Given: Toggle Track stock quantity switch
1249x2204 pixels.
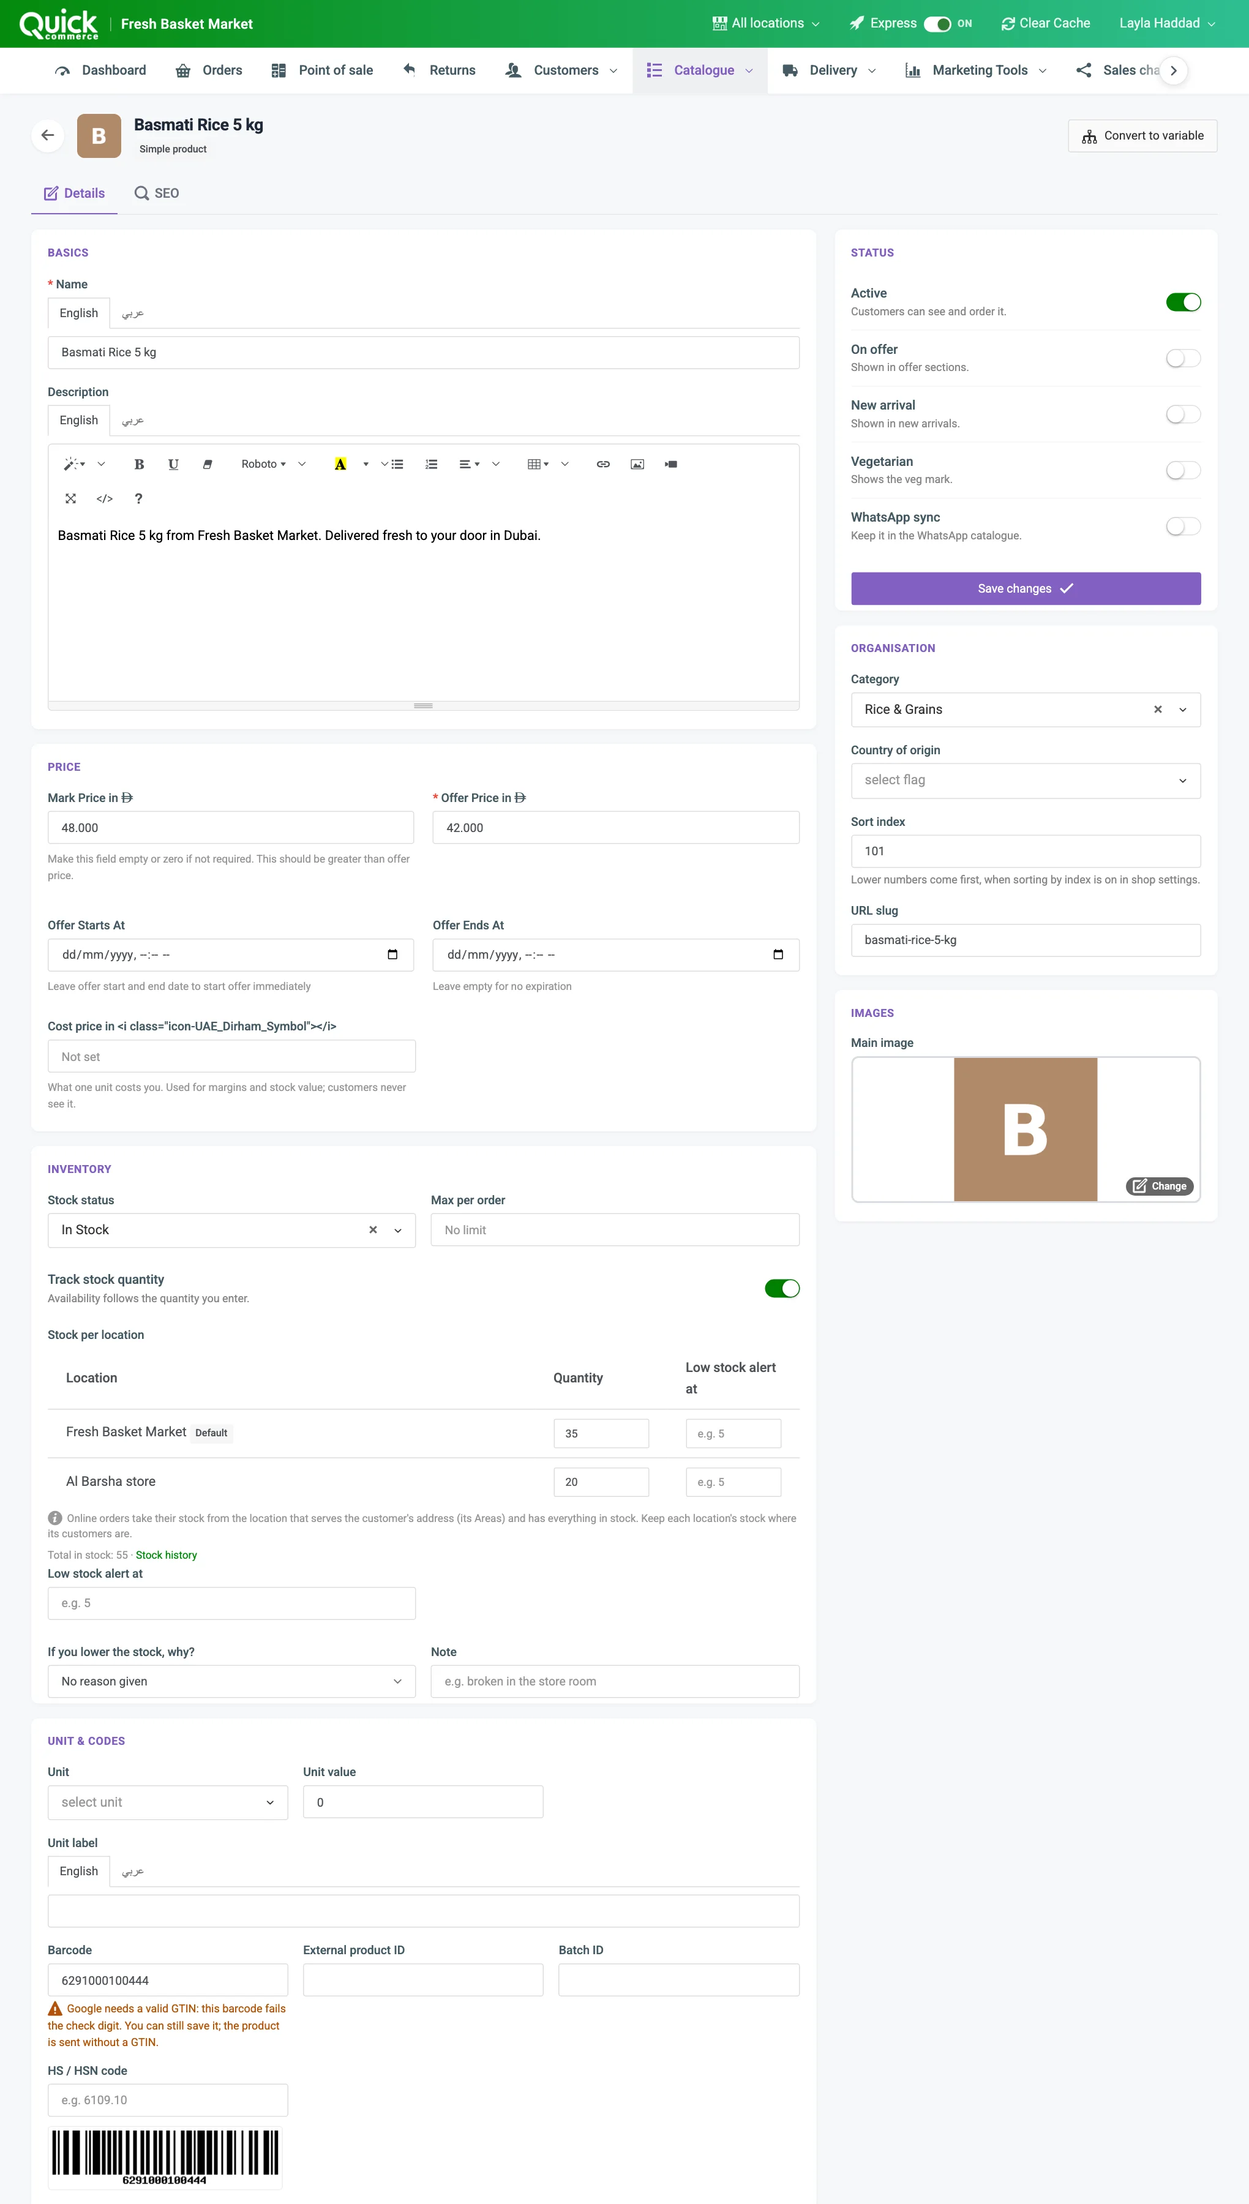Looking at the screenshot, I should tap(781, 1288).
